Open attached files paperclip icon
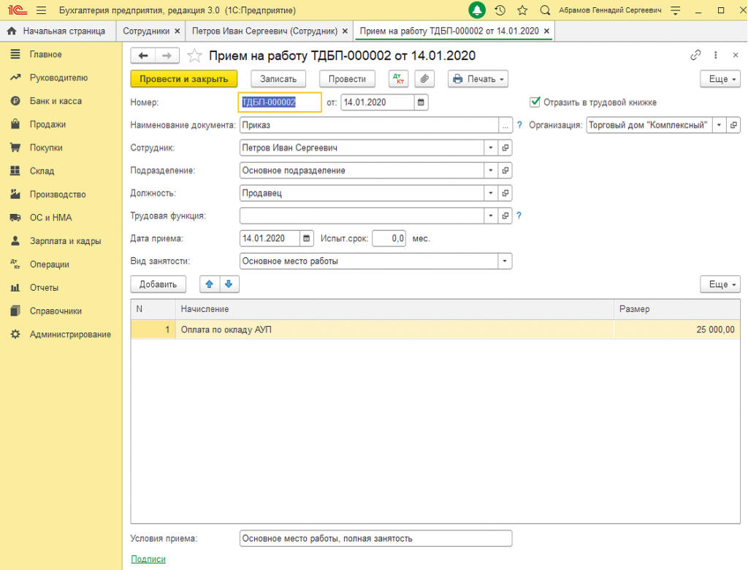 (x=424, y=79)
